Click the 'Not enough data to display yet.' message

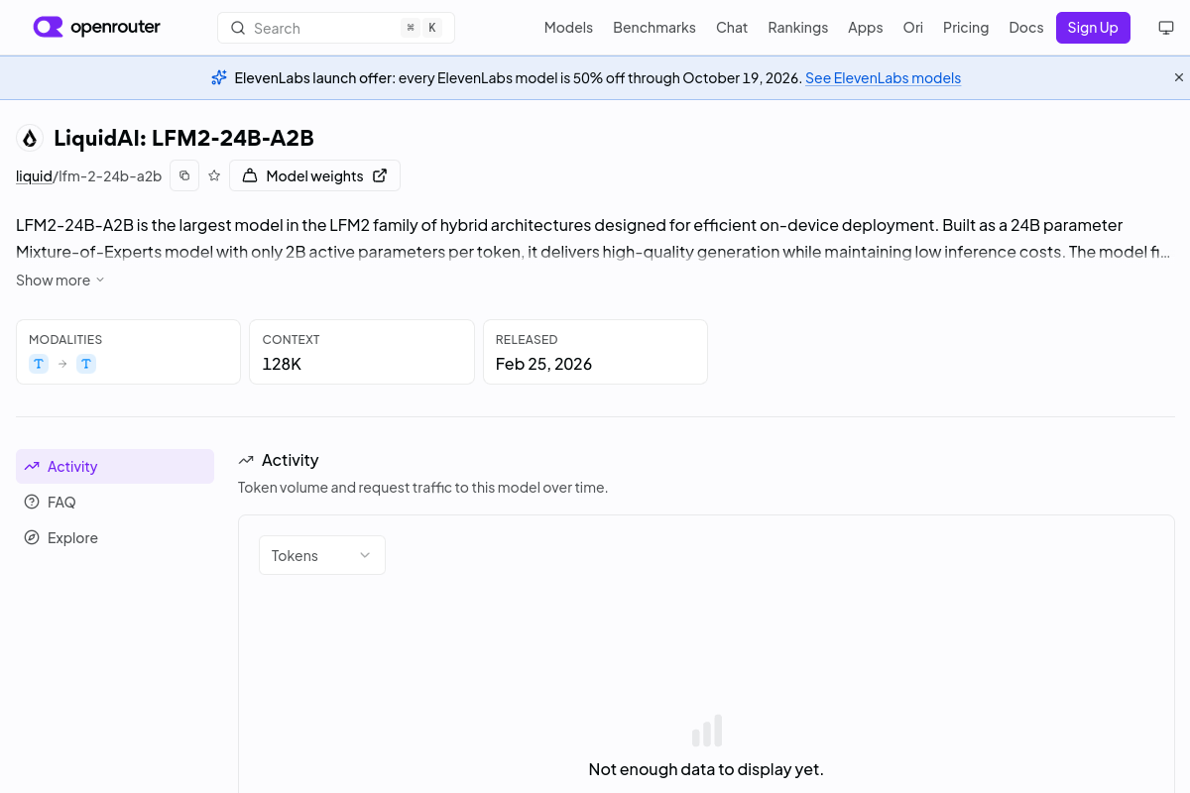pyautogui.click(x=706, y=769)
